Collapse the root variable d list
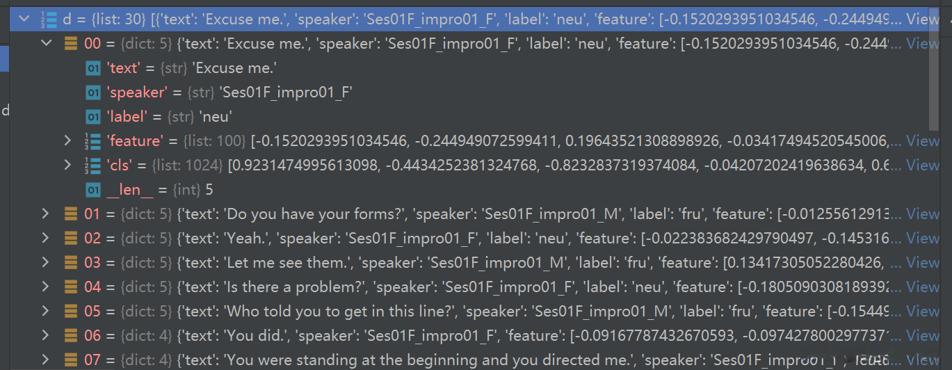Viewport: 952px width, 370px height. click(x=26, y=19)
